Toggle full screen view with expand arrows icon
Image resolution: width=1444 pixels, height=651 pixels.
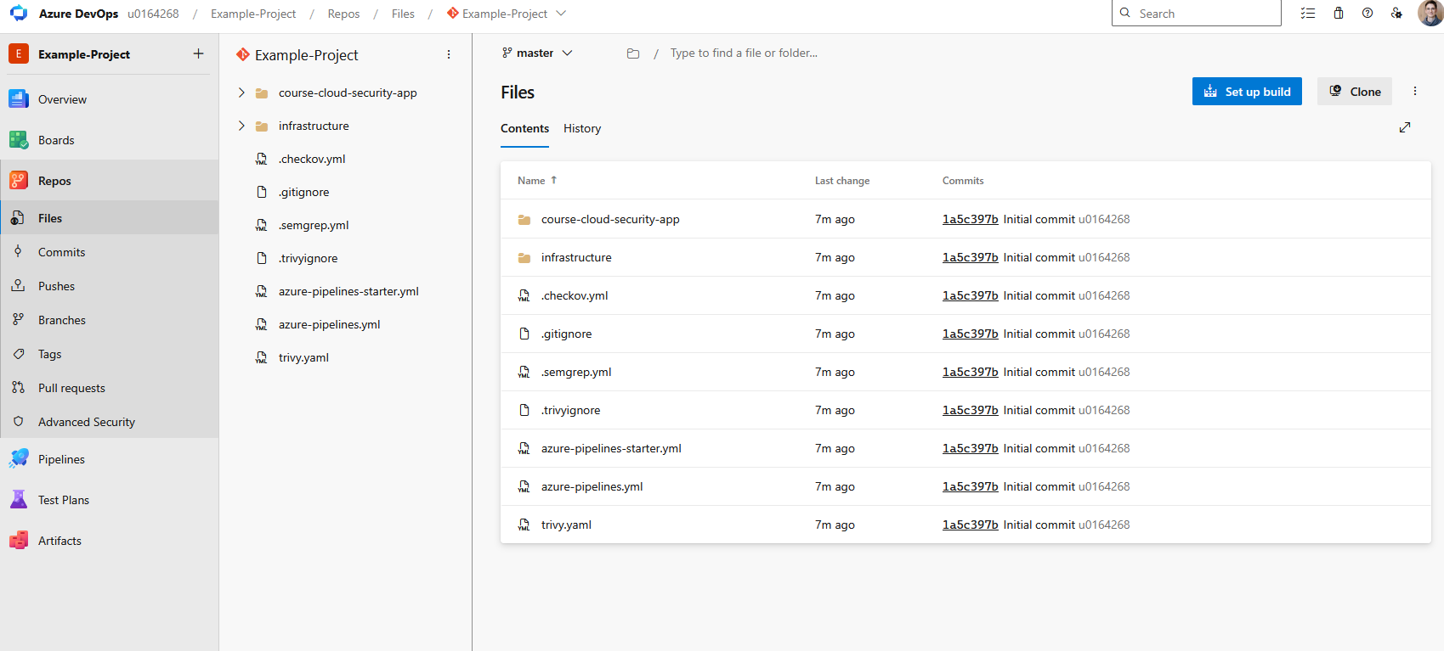(x=1405, y=127)
